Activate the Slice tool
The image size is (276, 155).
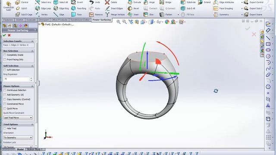pos(148,14)
